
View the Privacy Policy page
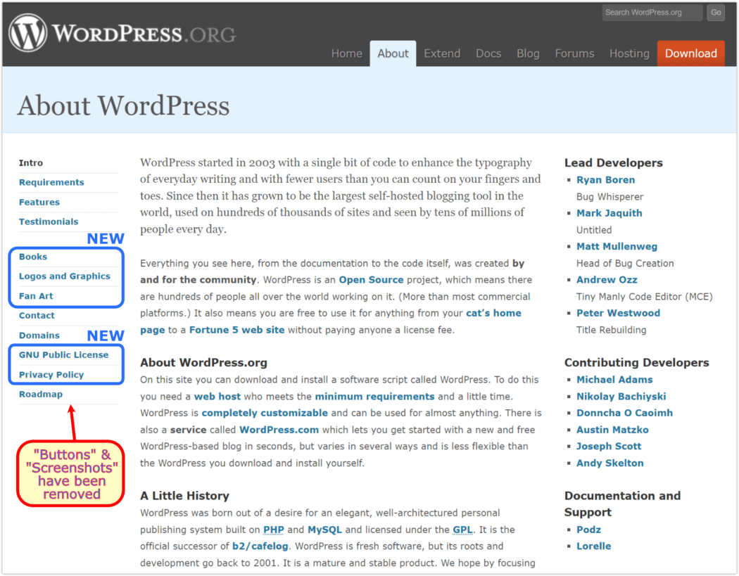51,375
